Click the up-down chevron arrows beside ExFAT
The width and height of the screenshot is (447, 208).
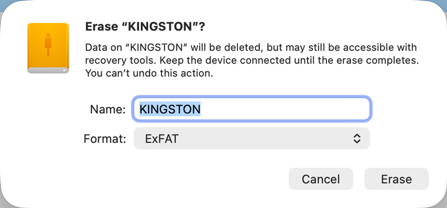coord(357,138)
